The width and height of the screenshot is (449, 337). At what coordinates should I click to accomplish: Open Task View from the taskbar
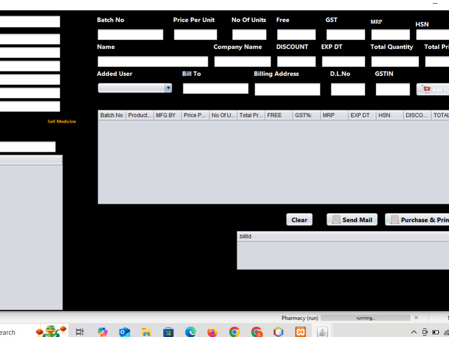(x=79, y=332)
